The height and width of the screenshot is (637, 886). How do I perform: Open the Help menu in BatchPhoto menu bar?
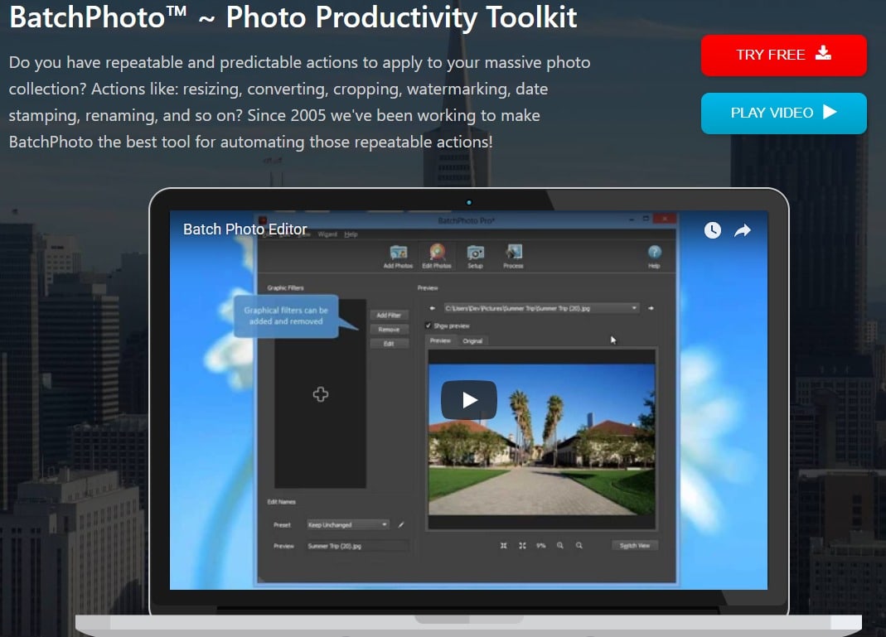point(351,234)
